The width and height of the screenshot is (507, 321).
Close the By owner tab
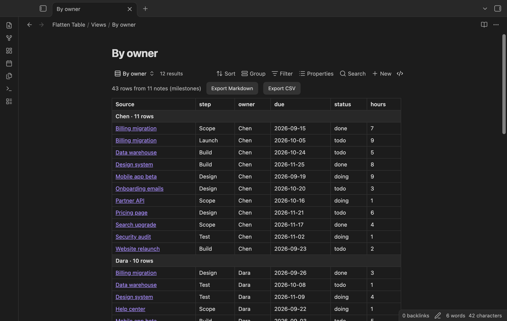[x=130, y=9]
